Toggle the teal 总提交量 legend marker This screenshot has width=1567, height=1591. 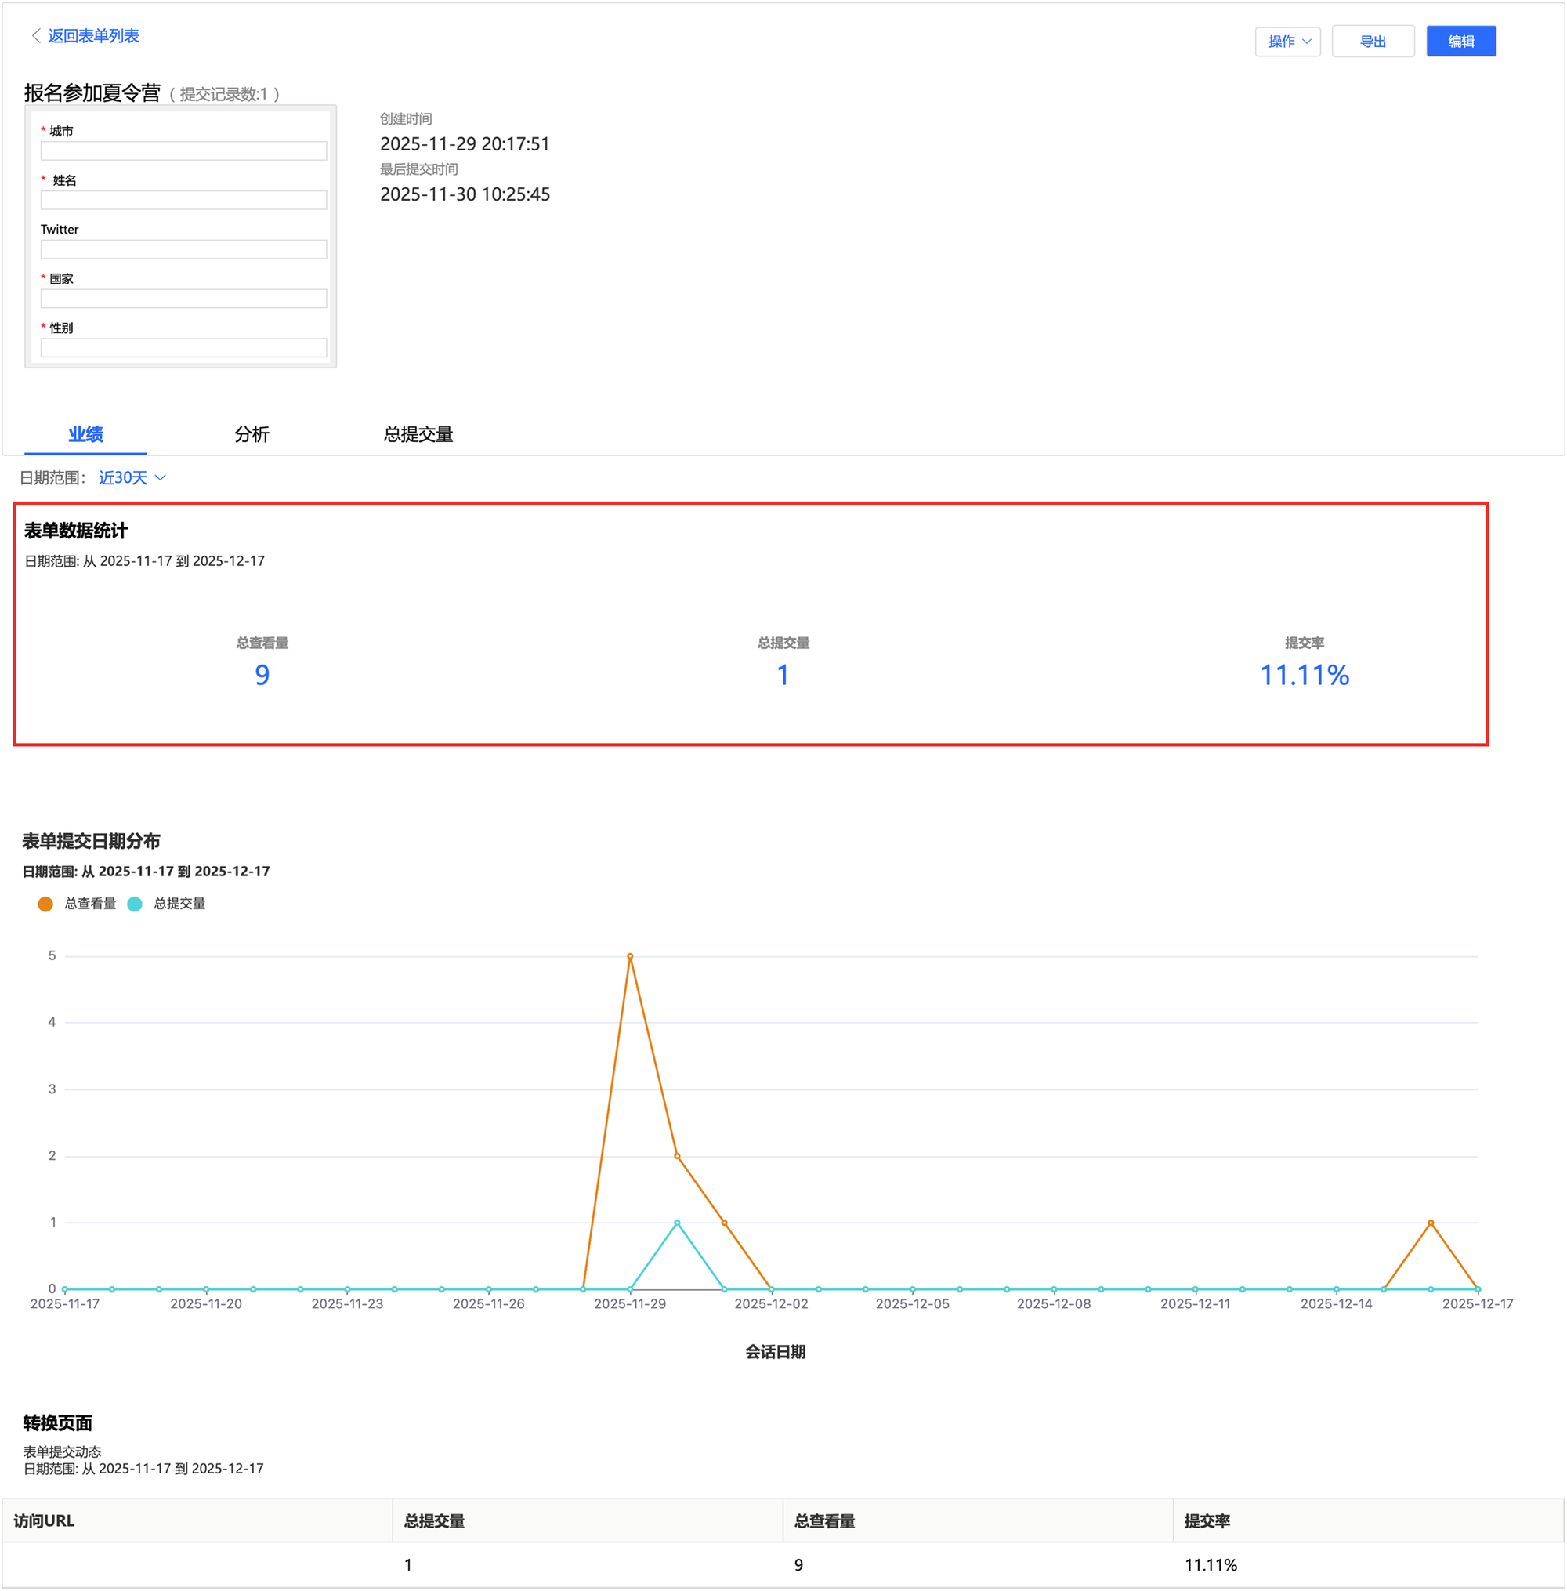tap(135, 904)
